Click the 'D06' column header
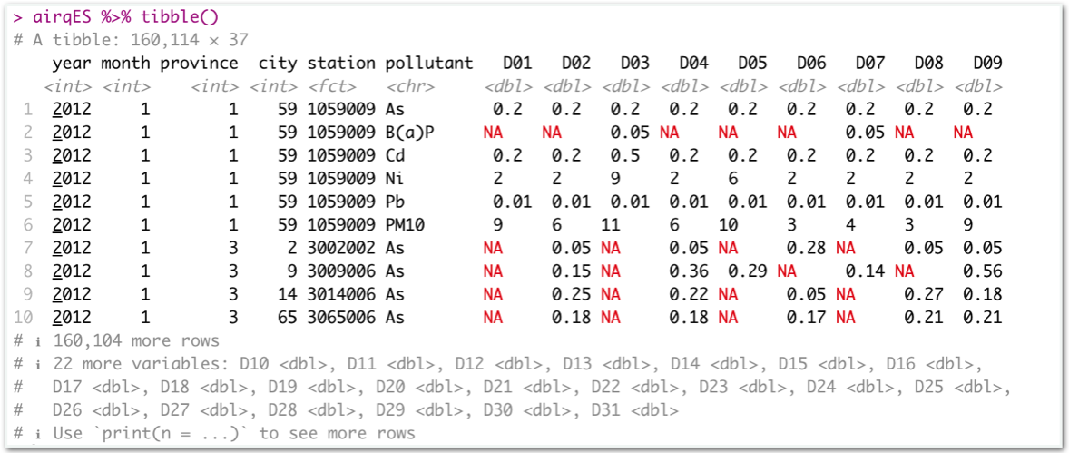Image resolution: width=1069 pixels, height=453 pixels. 811,64
